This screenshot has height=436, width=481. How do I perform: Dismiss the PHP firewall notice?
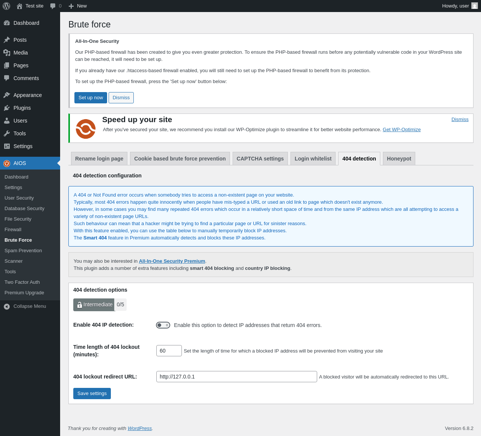click(121, 98)
